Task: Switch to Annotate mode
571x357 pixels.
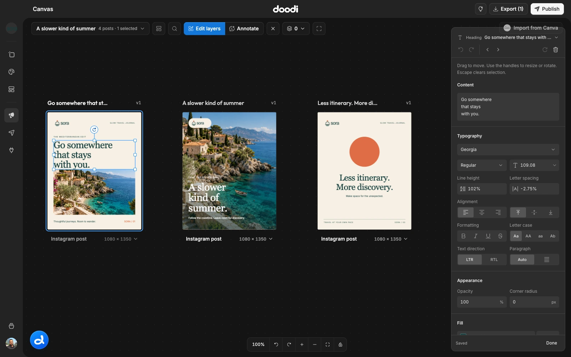Action: pos(244,29)
